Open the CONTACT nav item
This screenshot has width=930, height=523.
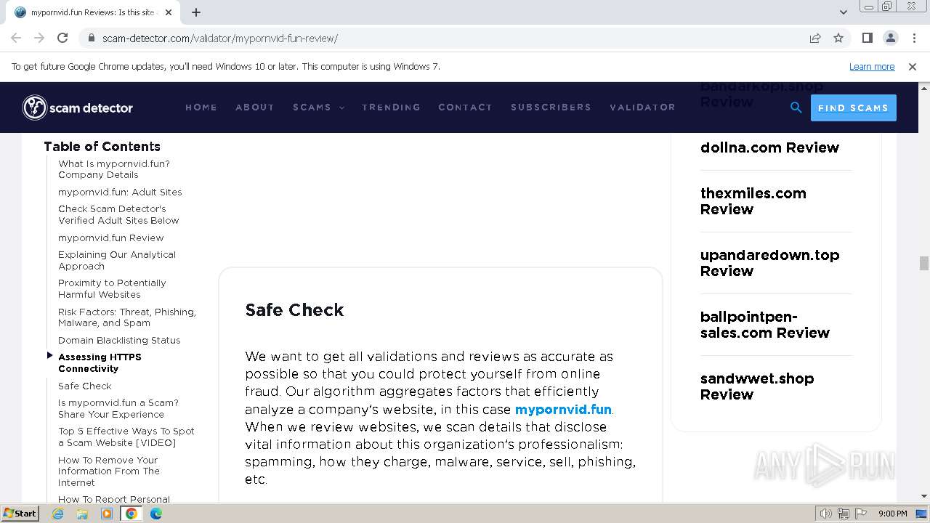[465, 108]
